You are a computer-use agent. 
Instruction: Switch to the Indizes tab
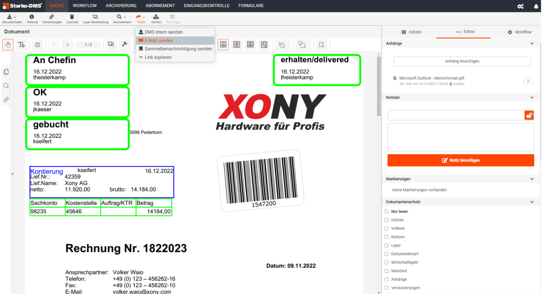[411, 32]
